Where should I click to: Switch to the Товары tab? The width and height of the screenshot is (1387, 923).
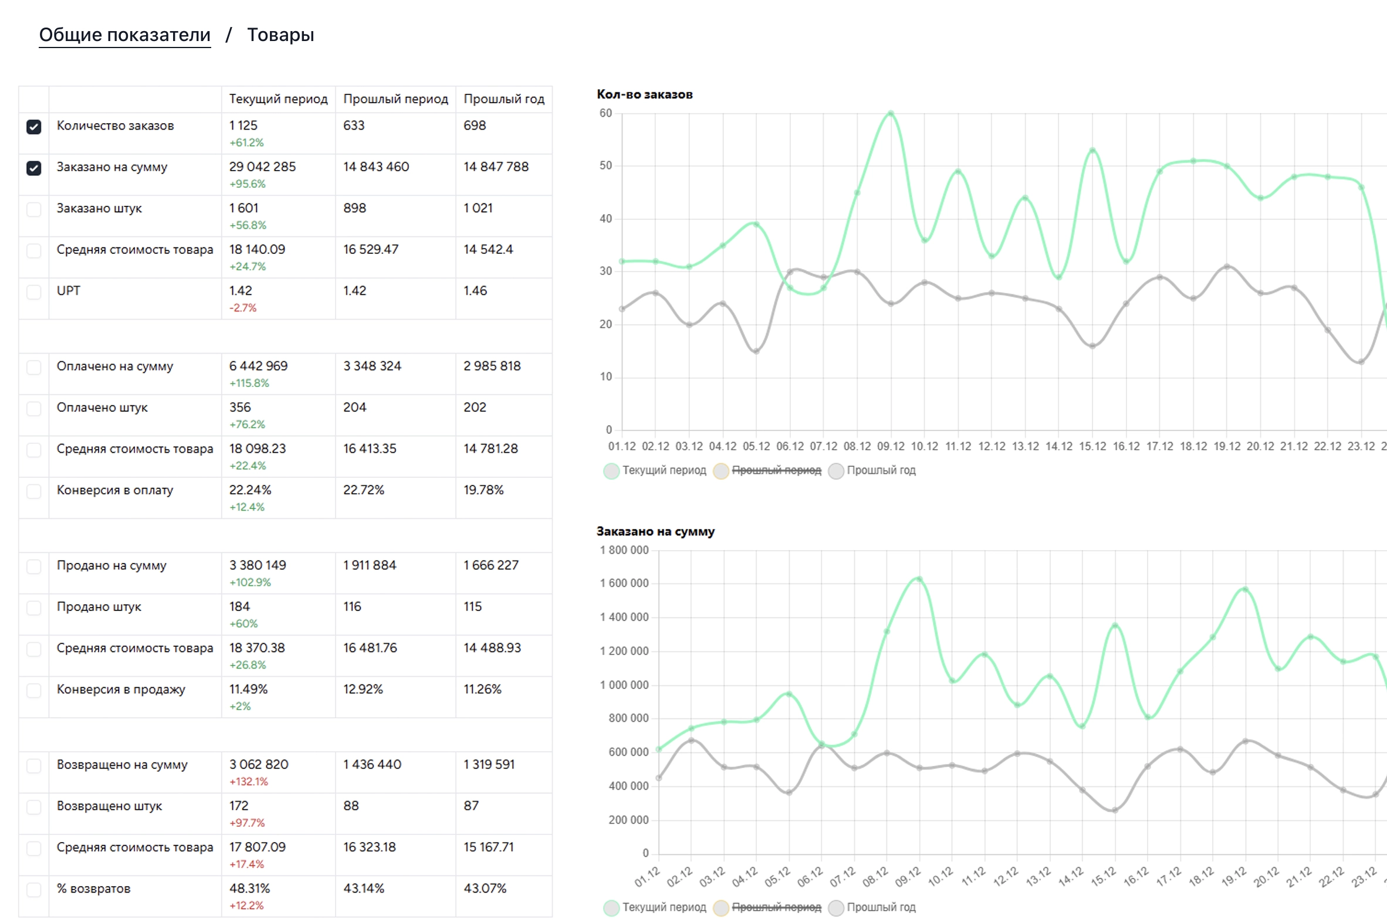click(x=280, y=35)
